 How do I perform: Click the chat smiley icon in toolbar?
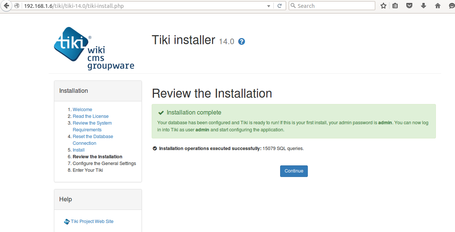coord(452,6)
